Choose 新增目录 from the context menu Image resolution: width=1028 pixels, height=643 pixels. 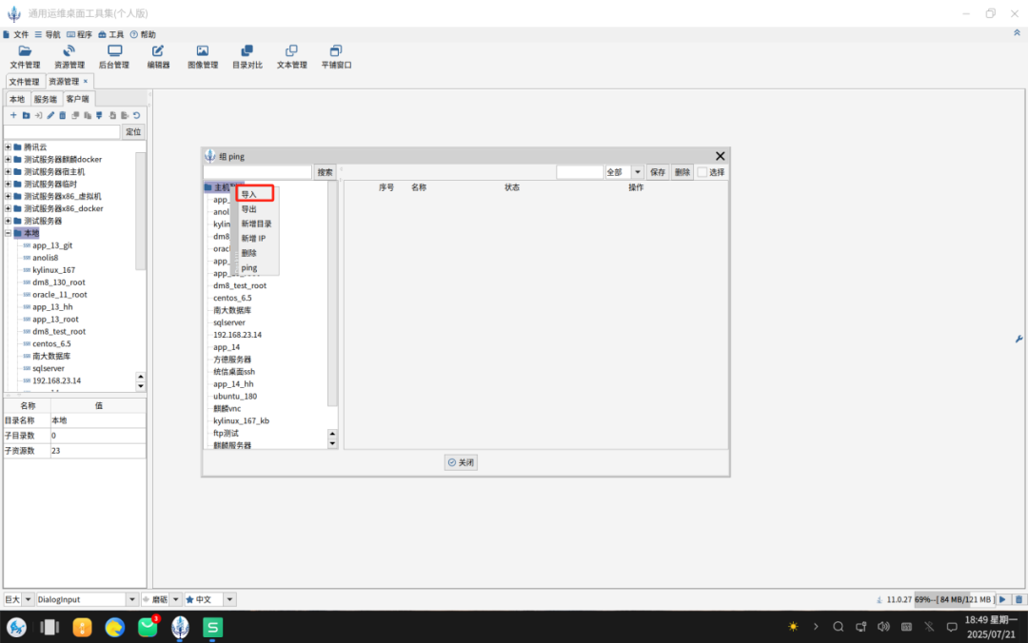tap(257, 224)
